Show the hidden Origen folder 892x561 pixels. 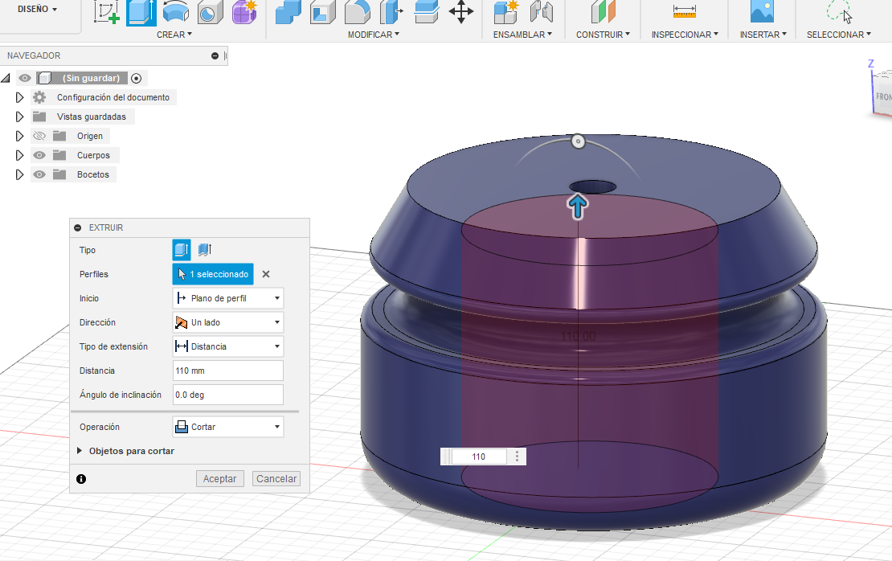pos(39,136)
